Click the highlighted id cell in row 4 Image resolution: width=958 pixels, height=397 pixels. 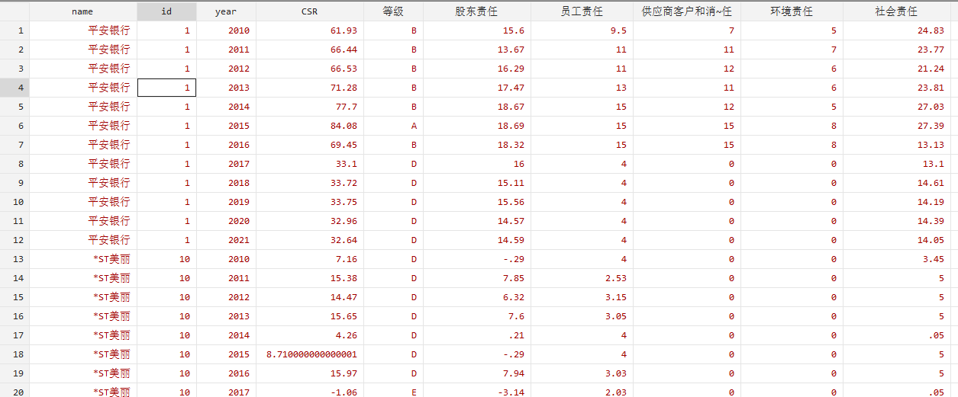click(x=166, y=88)
